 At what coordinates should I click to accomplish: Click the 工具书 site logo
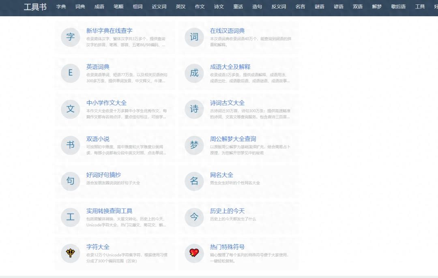(35, 7)
